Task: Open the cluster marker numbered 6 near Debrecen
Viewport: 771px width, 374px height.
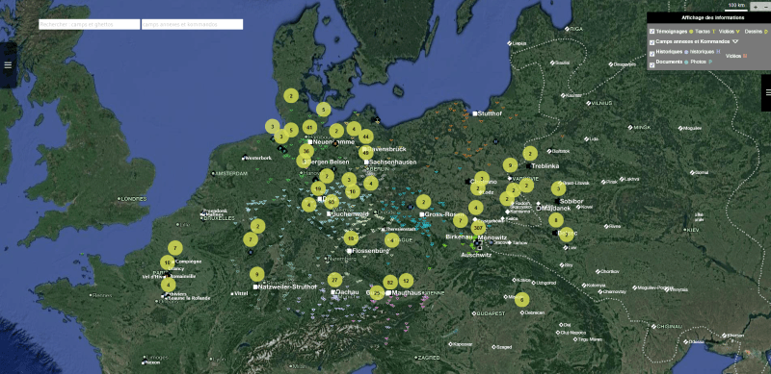Action: (521, 299)
